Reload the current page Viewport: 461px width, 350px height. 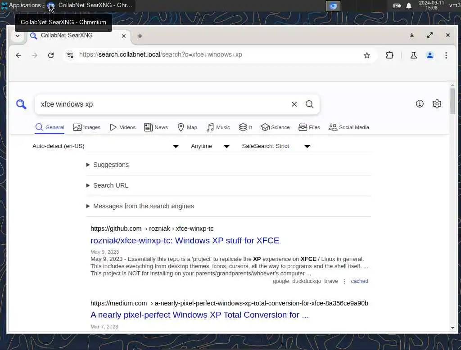click(x=51, y=55)
